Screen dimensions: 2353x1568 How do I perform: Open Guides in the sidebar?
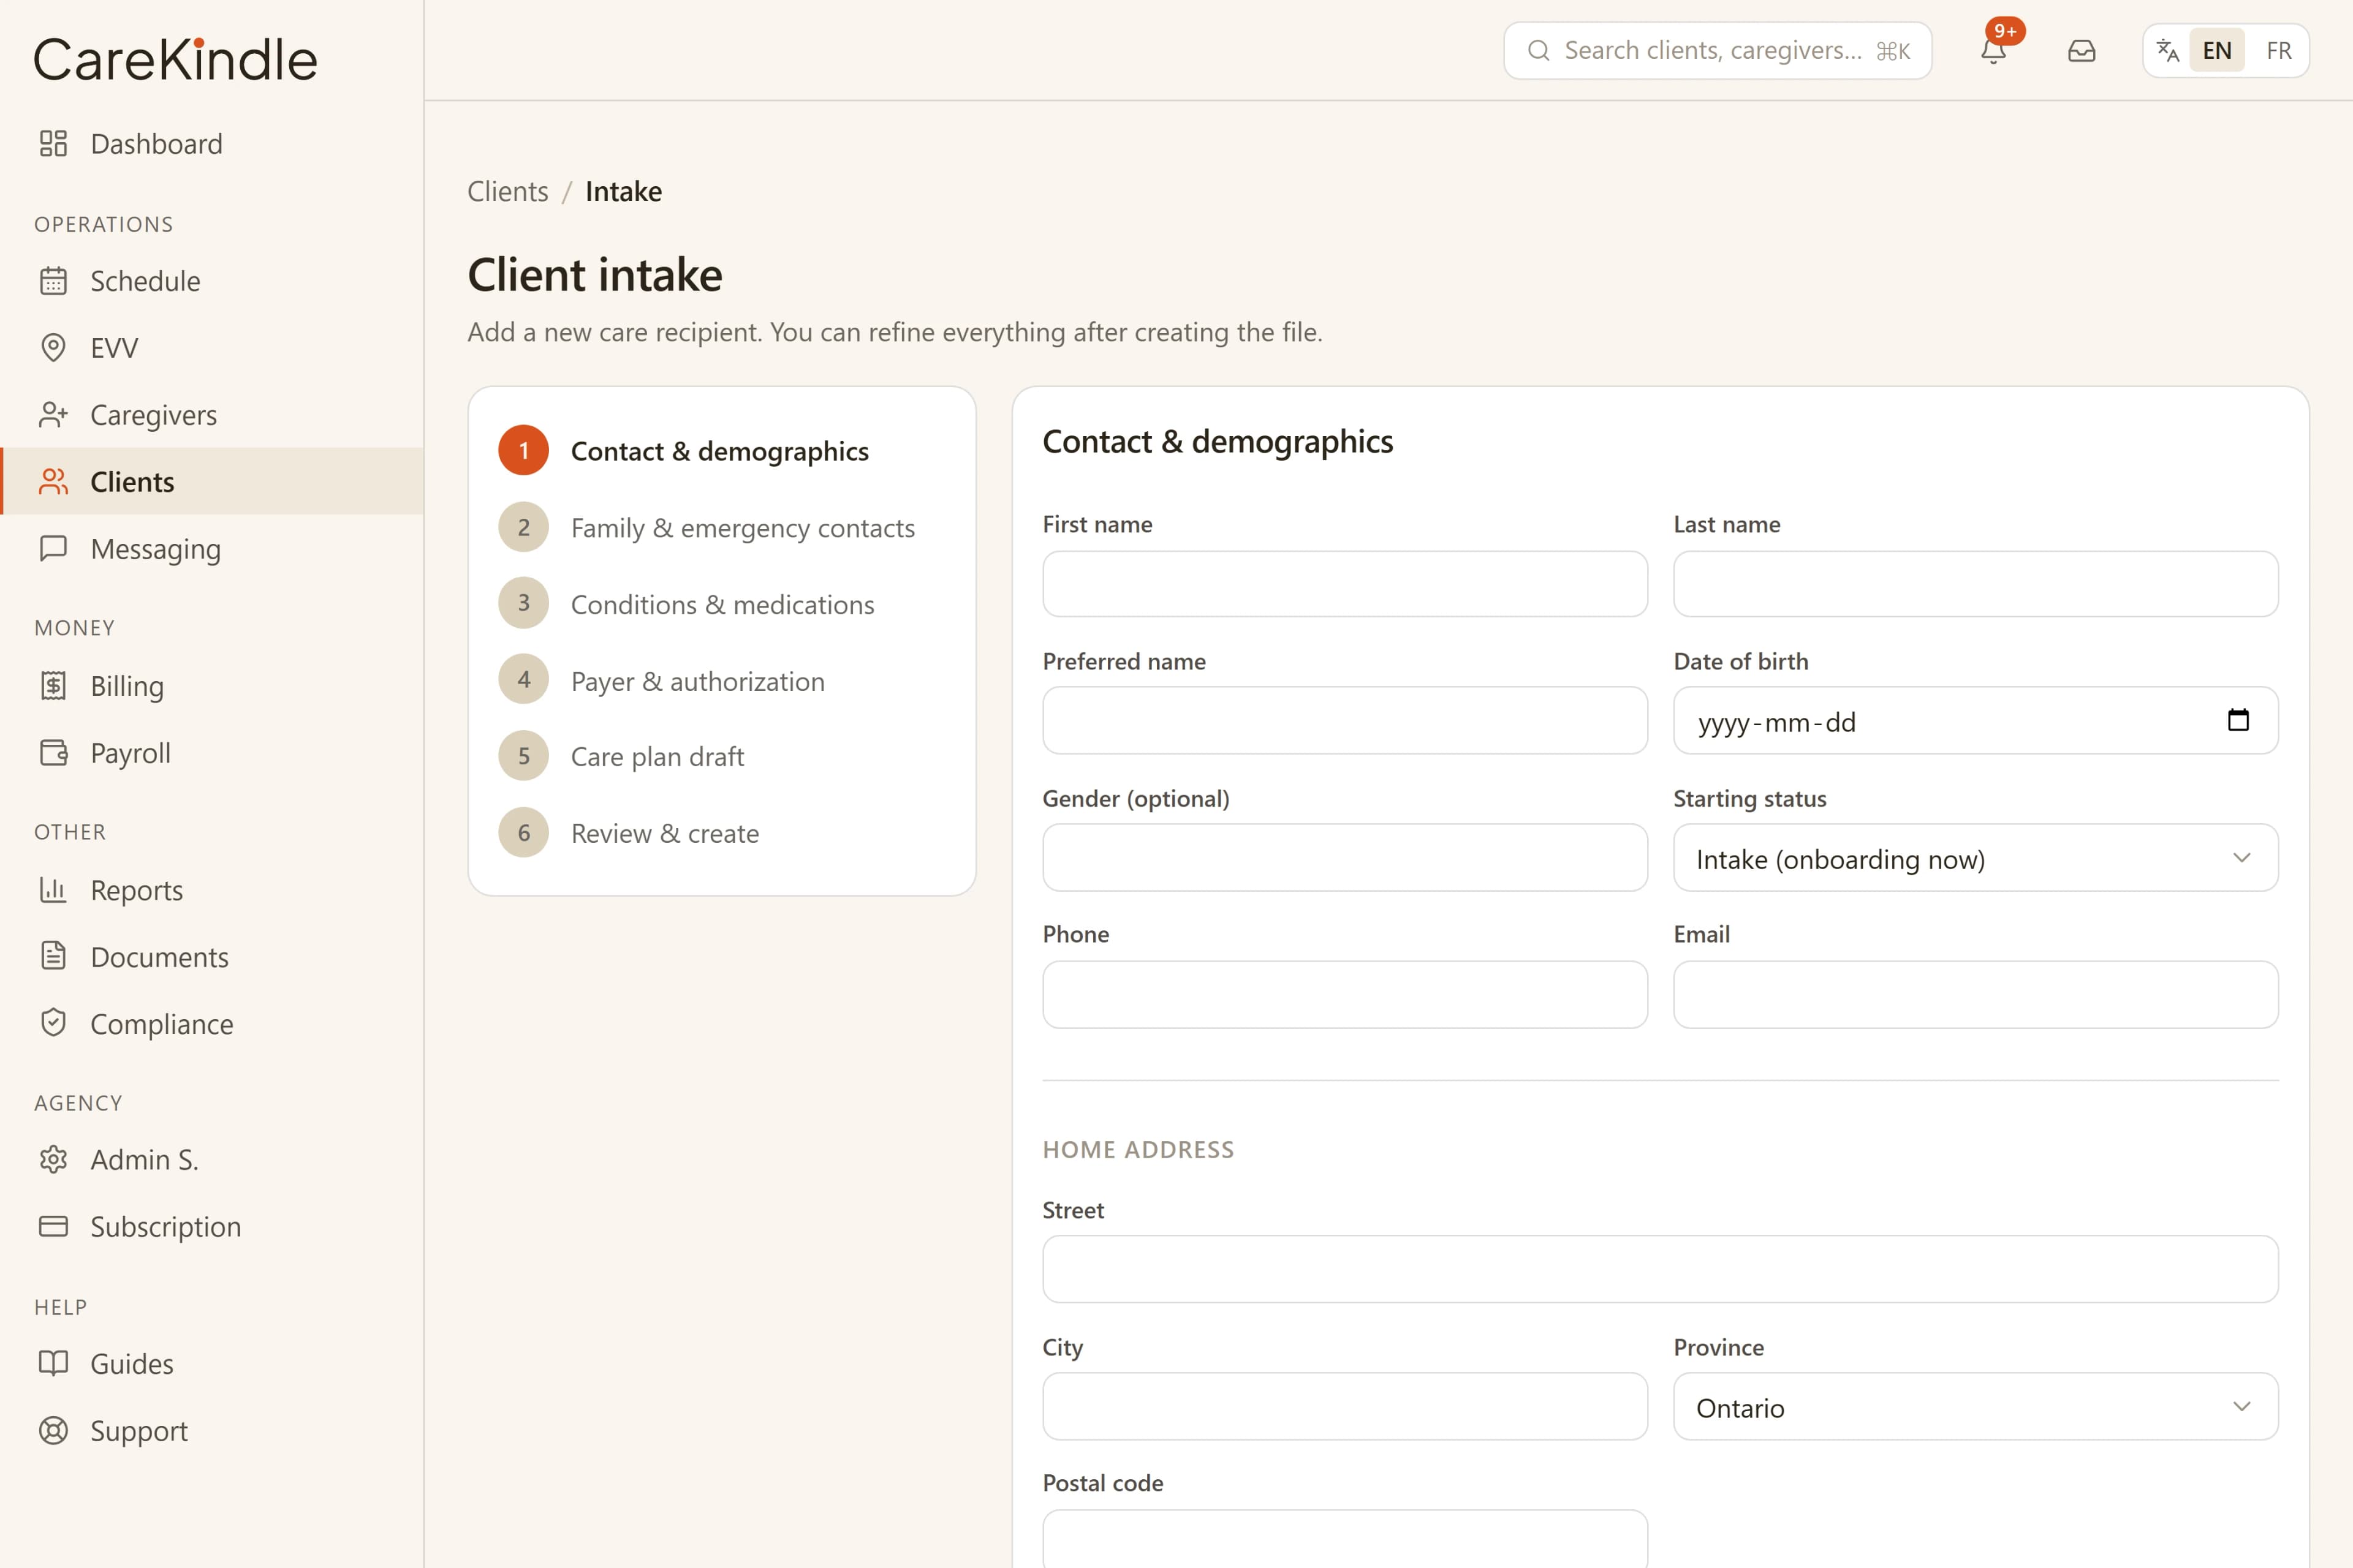[x=212, y=1364]
